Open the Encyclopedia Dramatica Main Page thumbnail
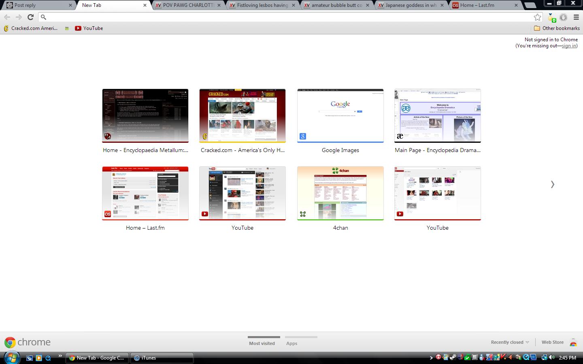This screenshot has height=364, width=583. (x=438, y=116)
